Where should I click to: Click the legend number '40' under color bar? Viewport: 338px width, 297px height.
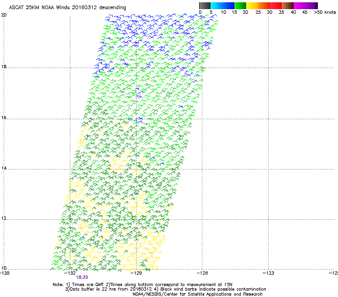(293, 12)
